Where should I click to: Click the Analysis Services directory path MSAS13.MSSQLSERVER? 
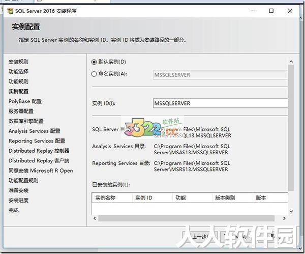(x=192, y=150)
